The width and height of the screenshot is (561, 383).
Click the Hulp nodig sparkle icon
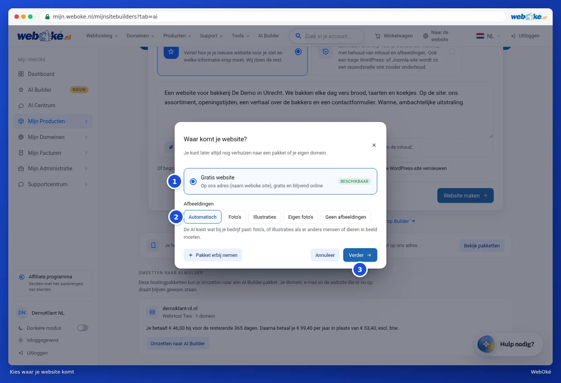486,344
